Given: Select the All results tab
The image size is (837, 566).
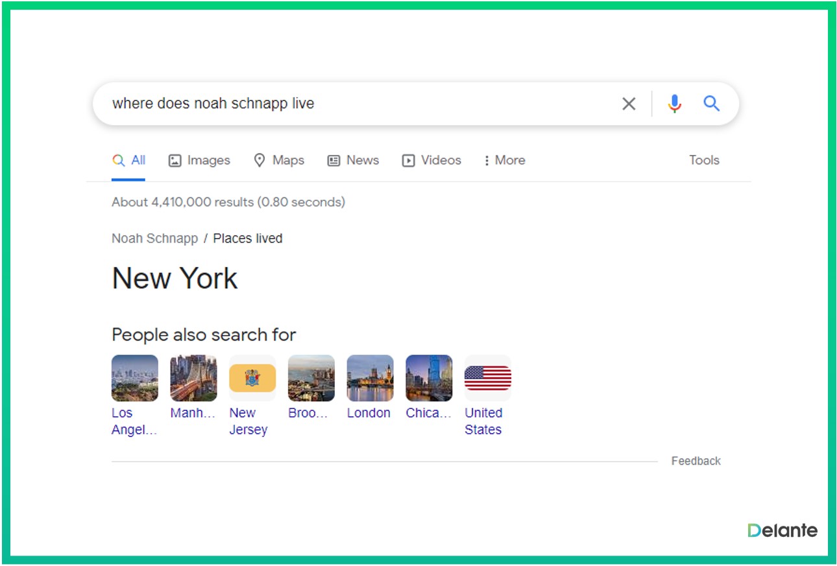Looking at the screenshot, I should pyautogui.click(x=129, y=160).
